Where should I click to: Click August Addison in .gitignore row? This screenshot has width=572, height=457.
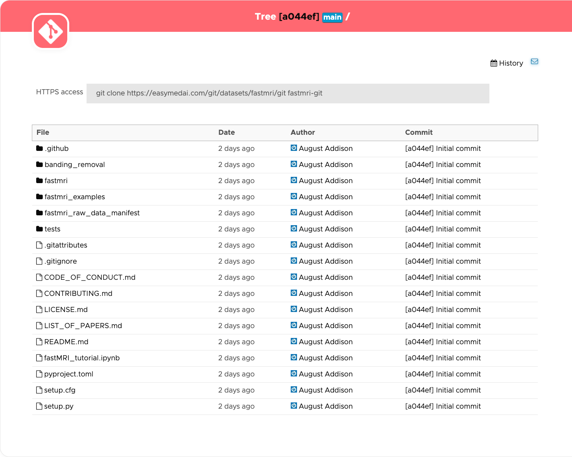coord(326,261)
